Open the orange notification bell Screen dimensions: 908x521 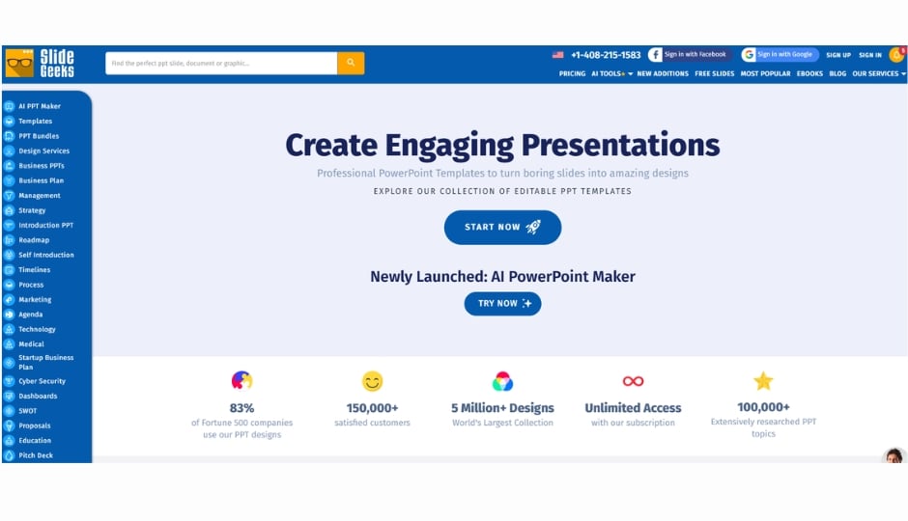pos(897,55)
